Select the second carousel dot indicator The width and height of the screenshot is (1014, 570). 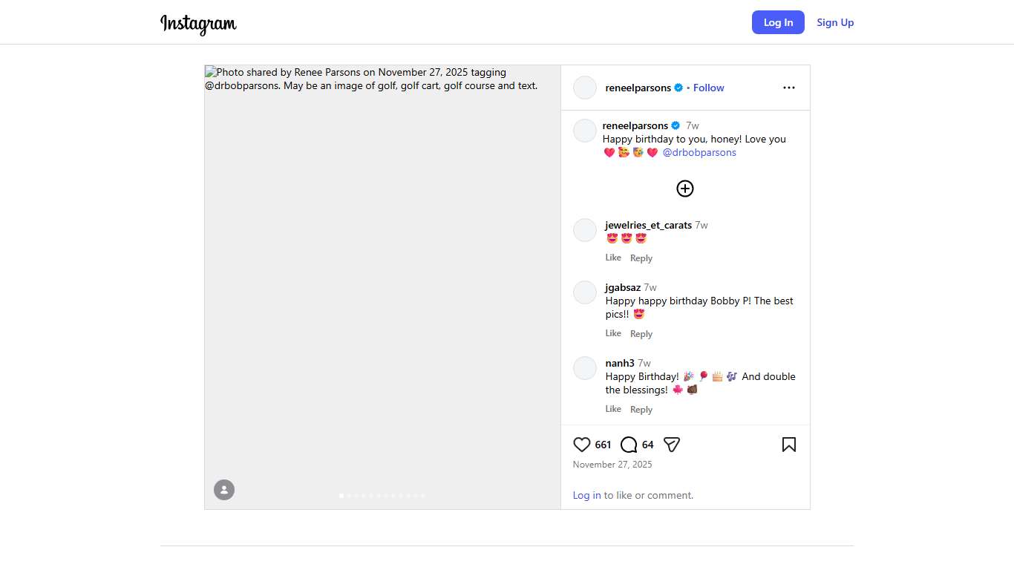pyautogui.click(x=349, y=495)
